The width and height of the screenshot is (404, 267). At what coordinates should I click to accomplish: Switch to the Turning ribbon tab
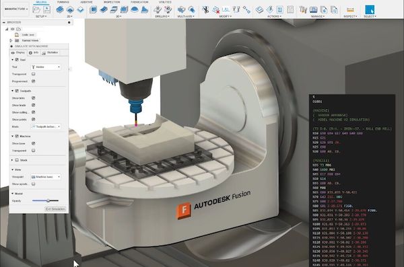[63, 2]
